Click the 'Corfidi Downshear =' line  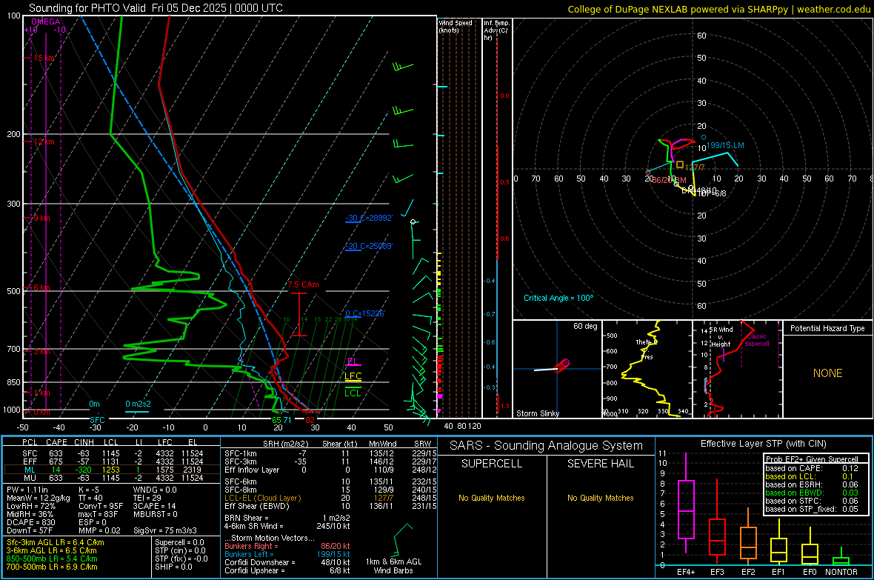click(x=287, y=562)
